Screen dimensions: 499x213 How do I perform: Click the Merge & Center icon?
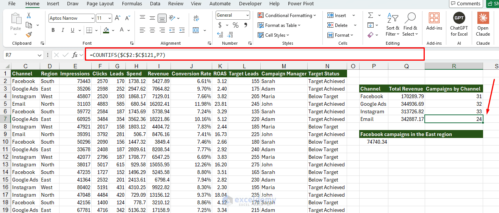coord(196,30)
